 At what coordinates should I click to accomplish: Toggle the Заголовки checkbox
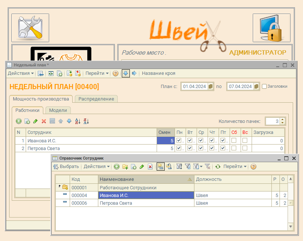click(264, 87)
